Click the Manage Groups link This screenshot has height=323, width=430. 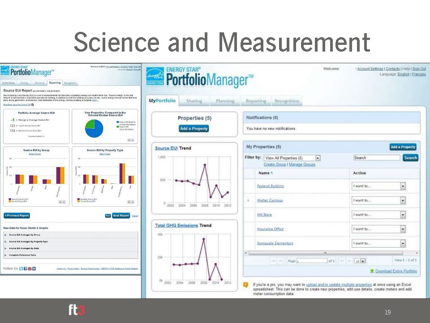tap(302, 164)
